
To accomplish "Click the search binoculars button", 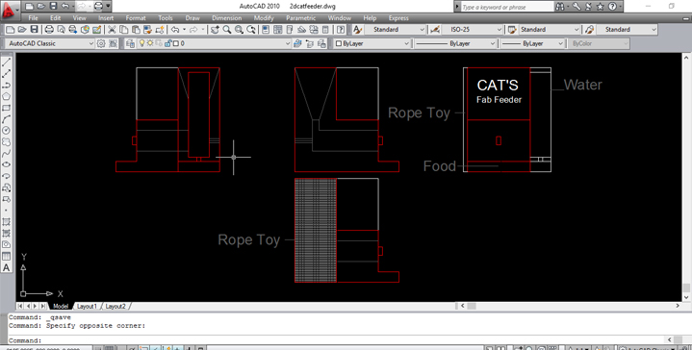I will tap(559, 7).
